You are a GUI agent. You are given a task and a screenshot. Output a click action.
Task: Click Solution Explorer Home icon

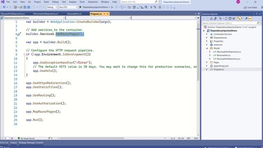point(211,18)
